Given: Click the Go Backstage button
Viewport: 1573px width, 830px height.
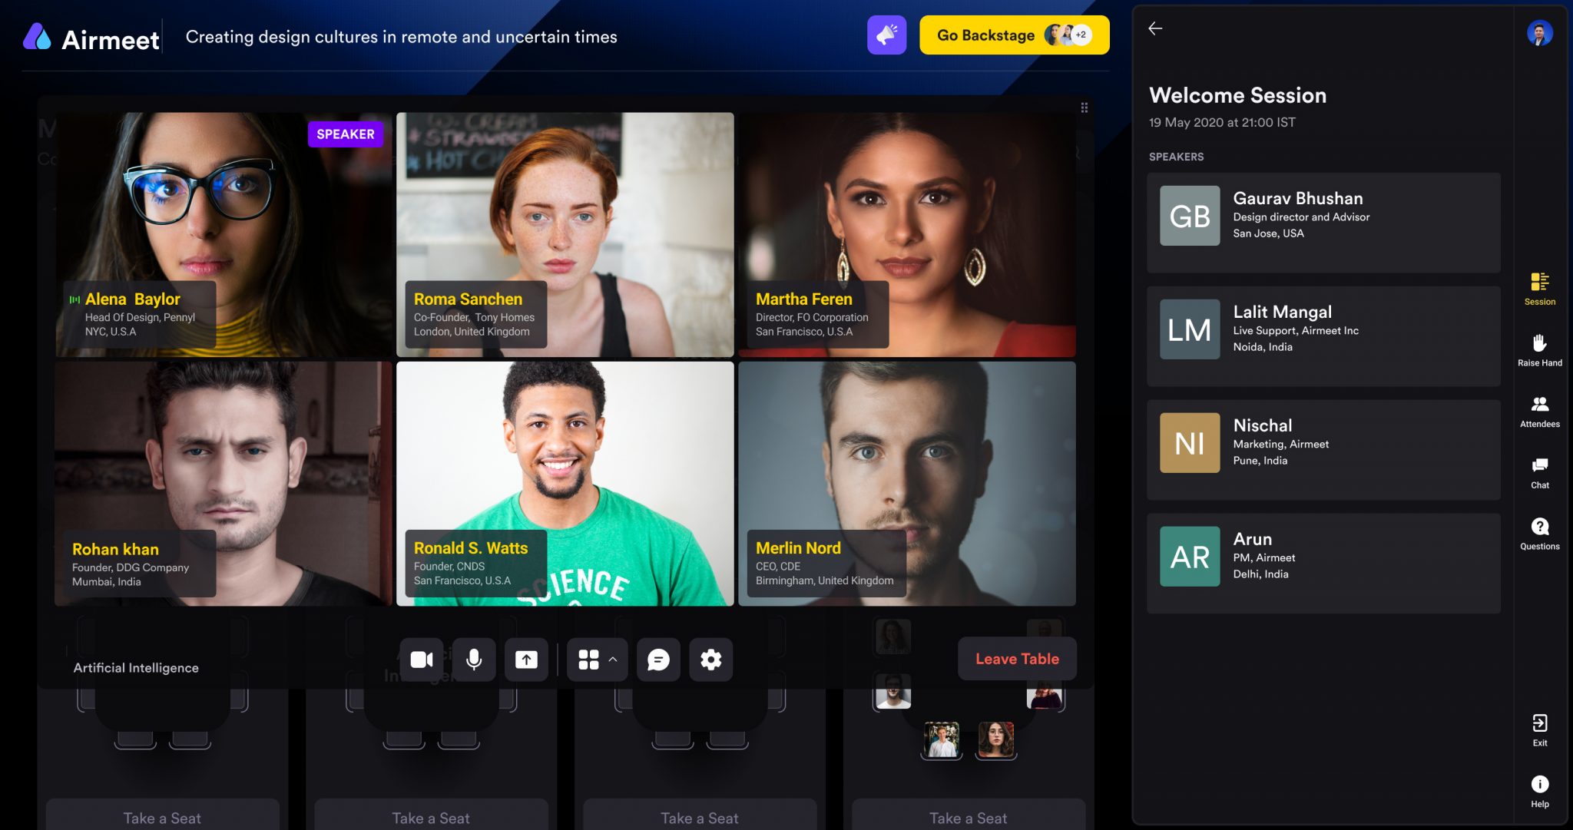Looking at the screenshot, I should click(x=1013, y=35).
